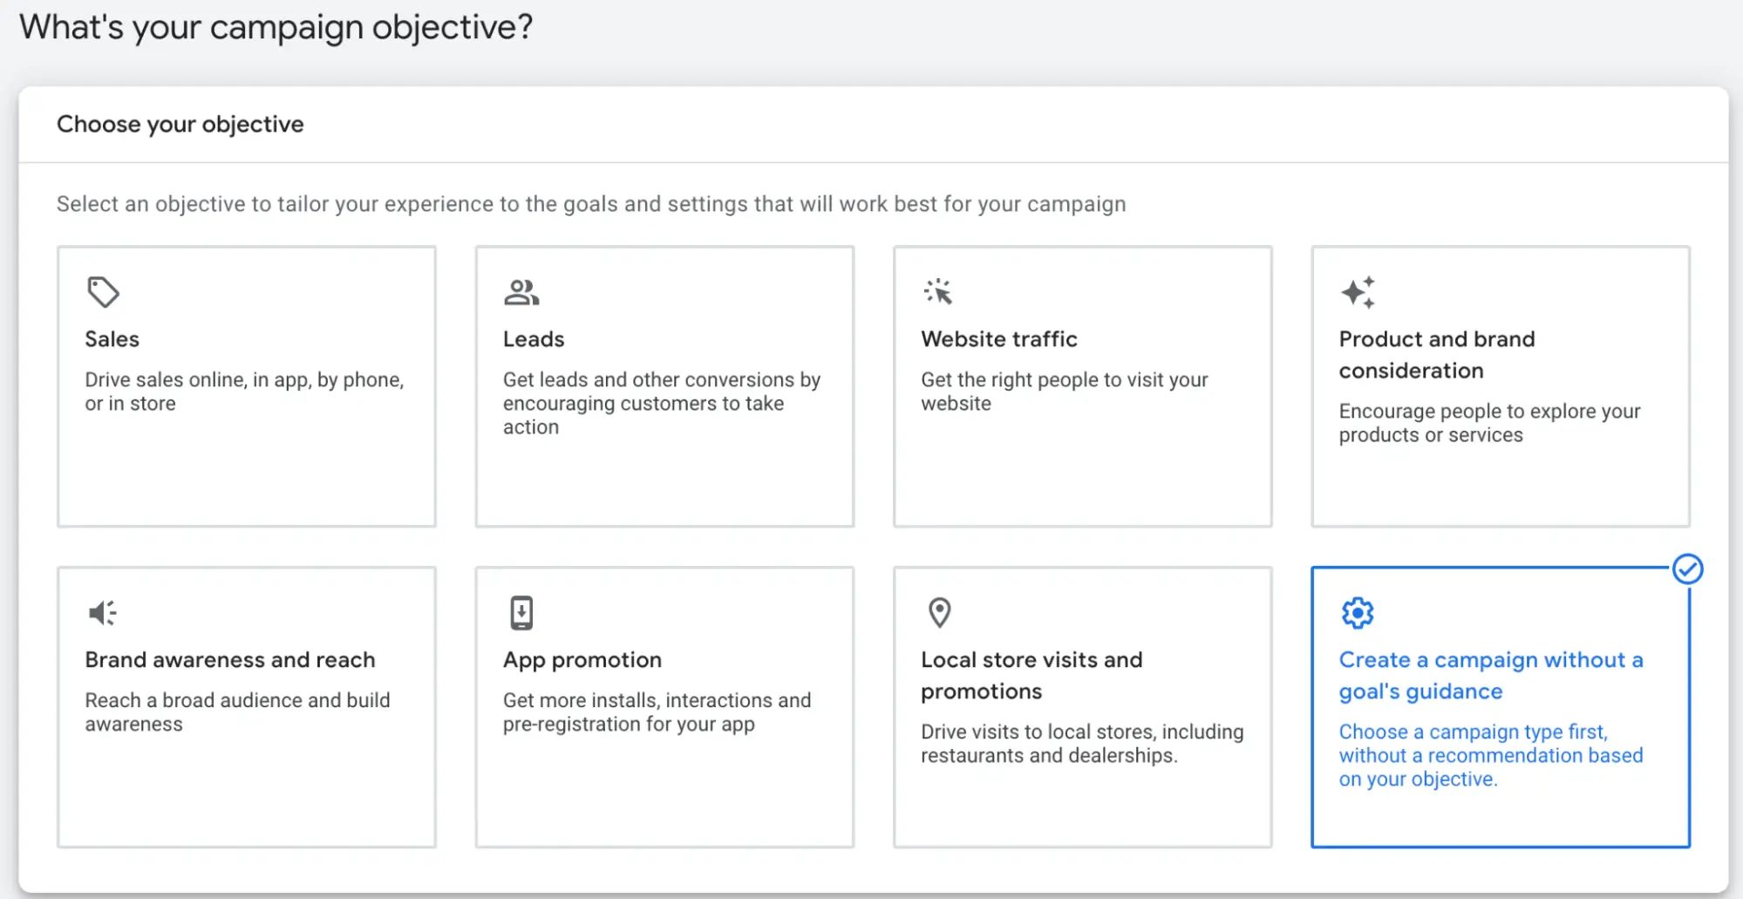Click 'Choose a campaign type first' description

tap(1491, 756)
